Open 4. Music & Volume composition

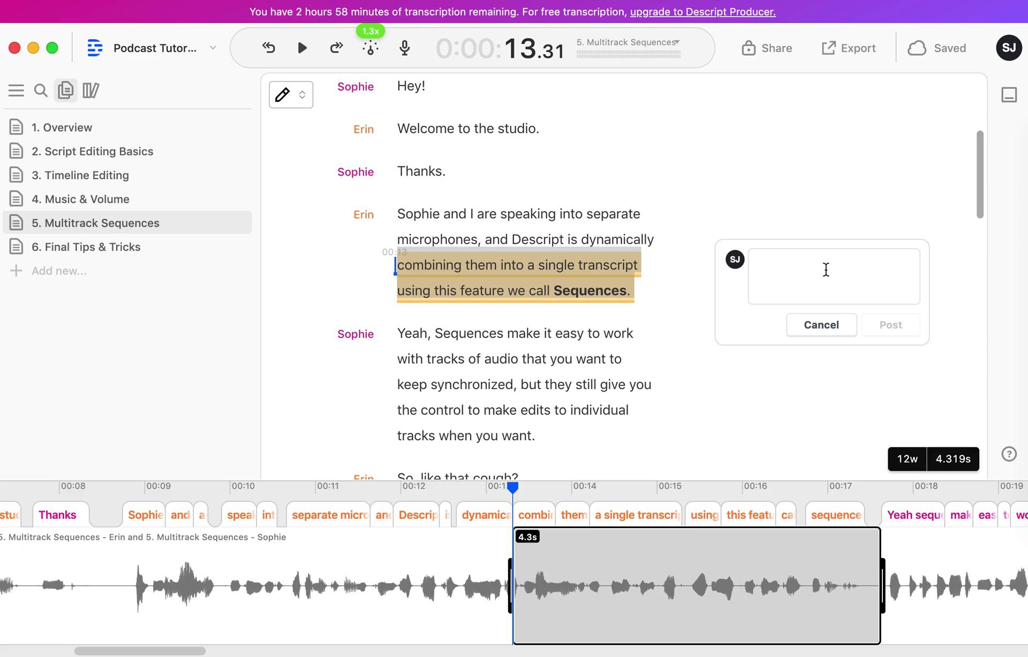click(x=127, y=199)
